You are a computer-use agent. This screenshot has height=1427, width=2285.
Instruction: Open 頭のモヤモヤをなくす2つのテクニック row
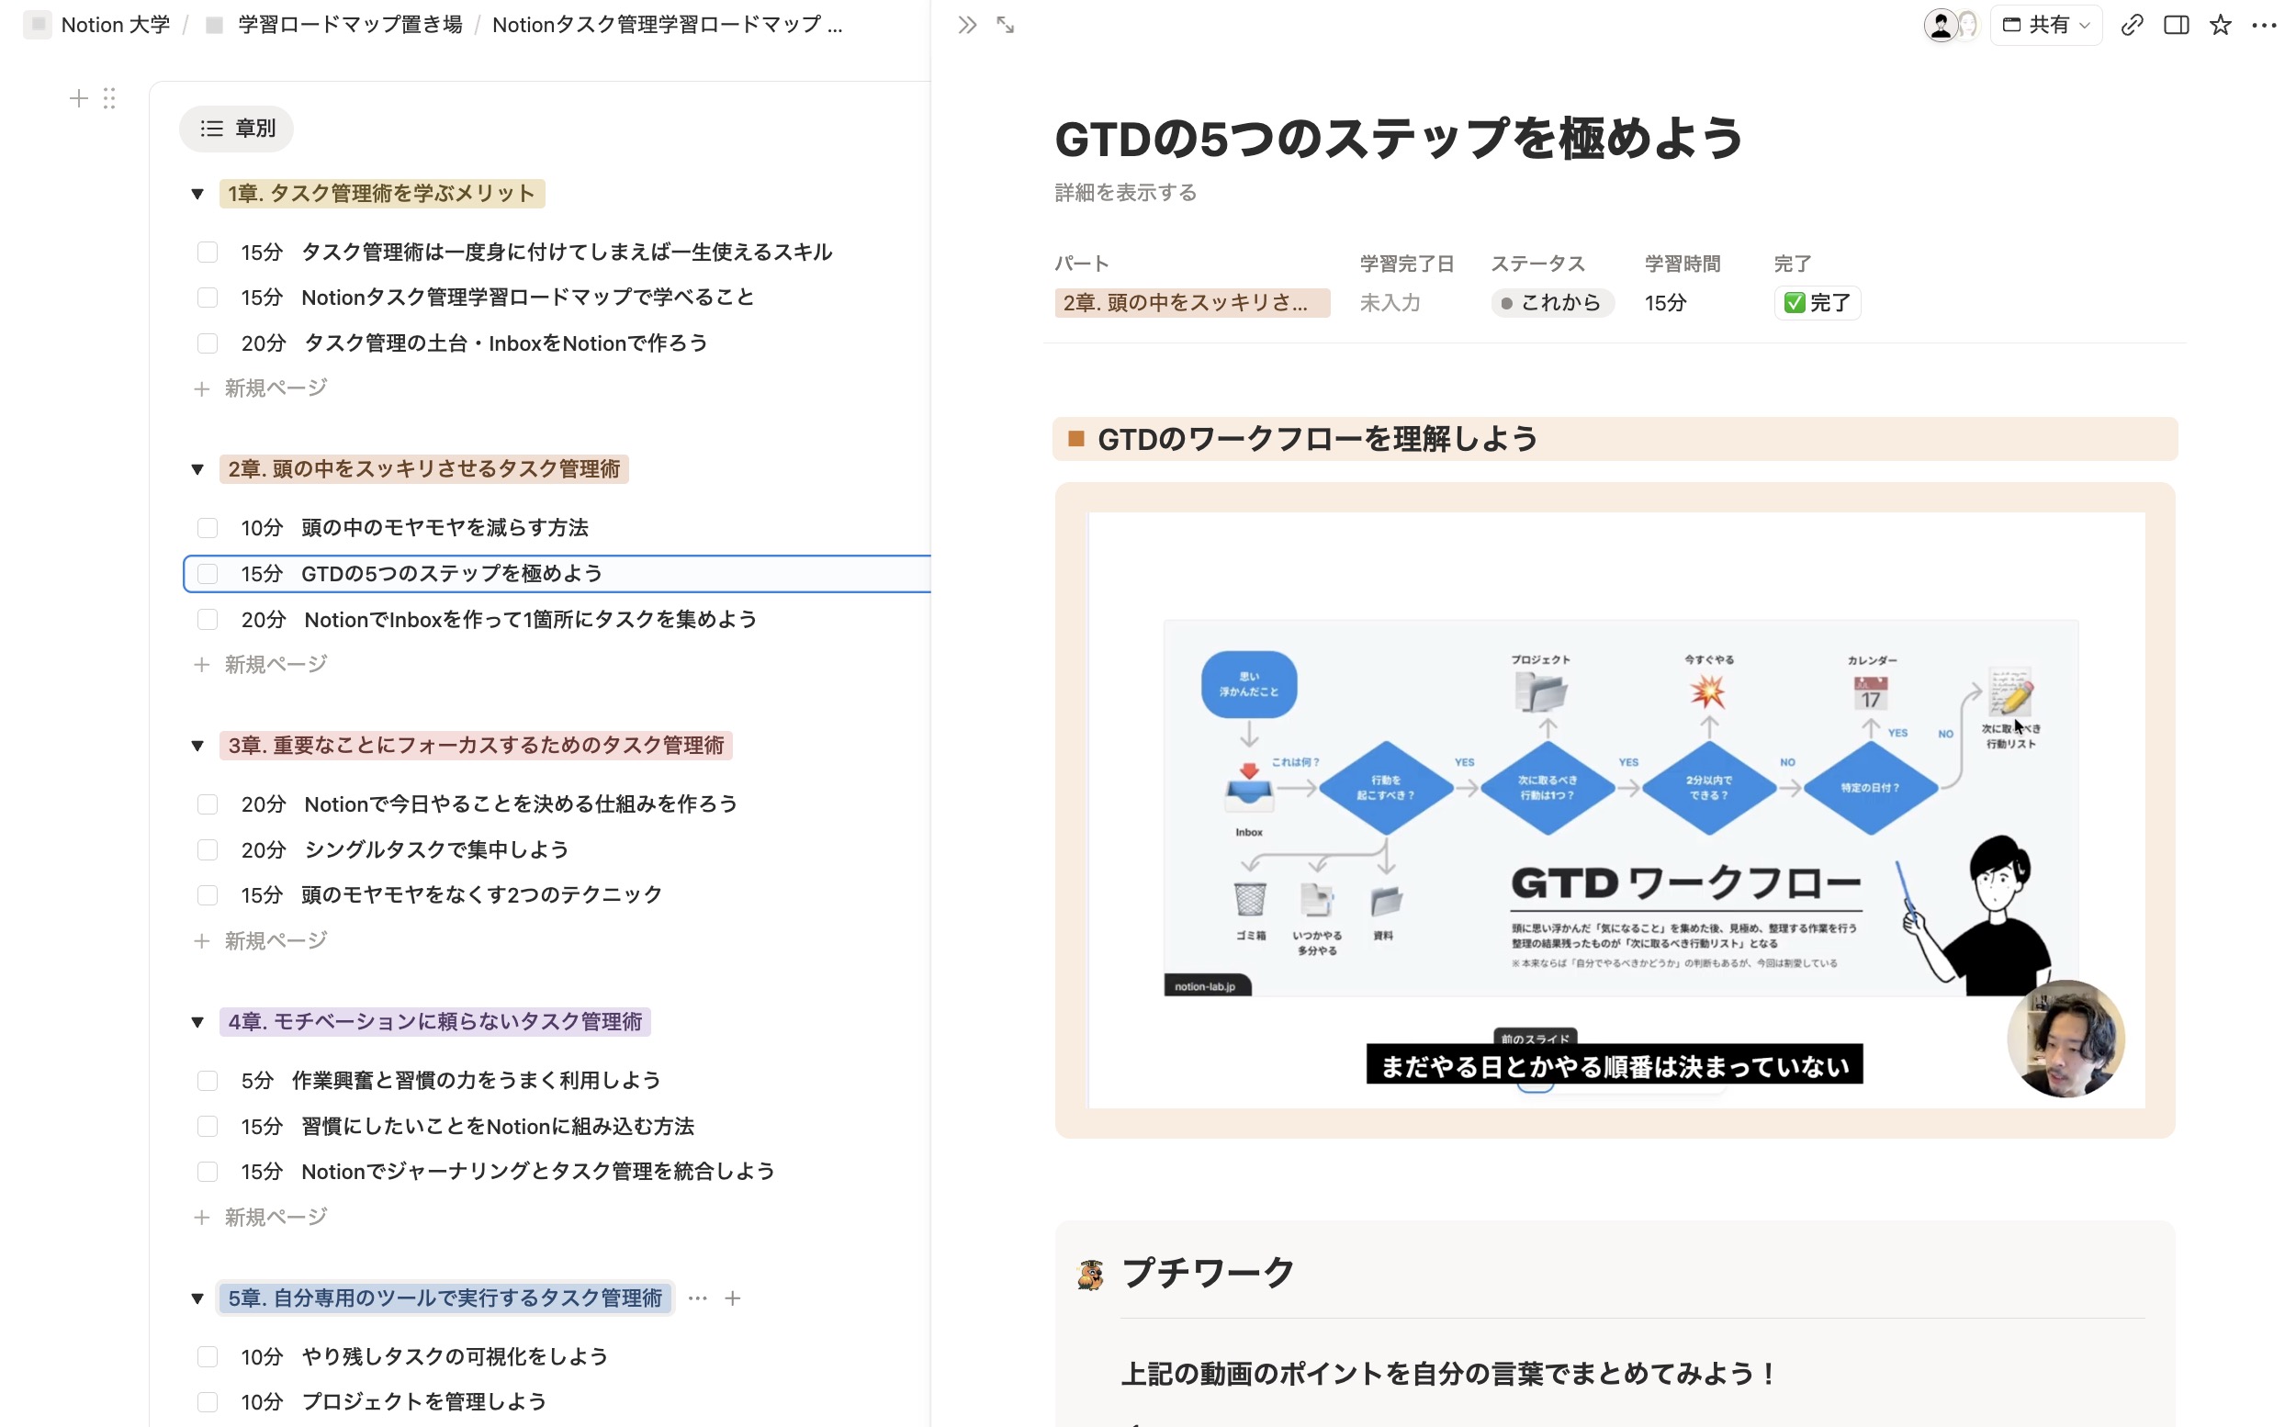(x=481, y=894)
